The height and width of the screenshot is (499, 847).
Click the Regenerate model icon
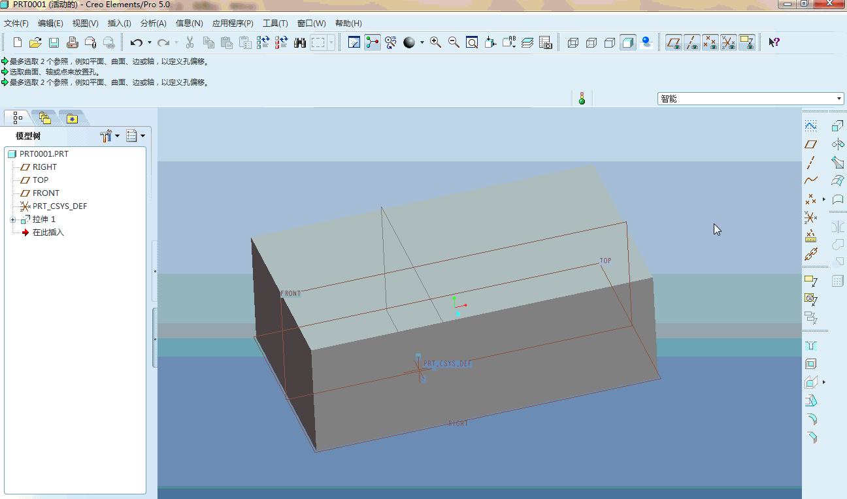coord(263,42)
